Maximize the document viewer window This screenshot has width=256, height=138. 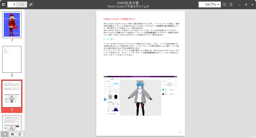pyautogui.click(x=246, y=4)
